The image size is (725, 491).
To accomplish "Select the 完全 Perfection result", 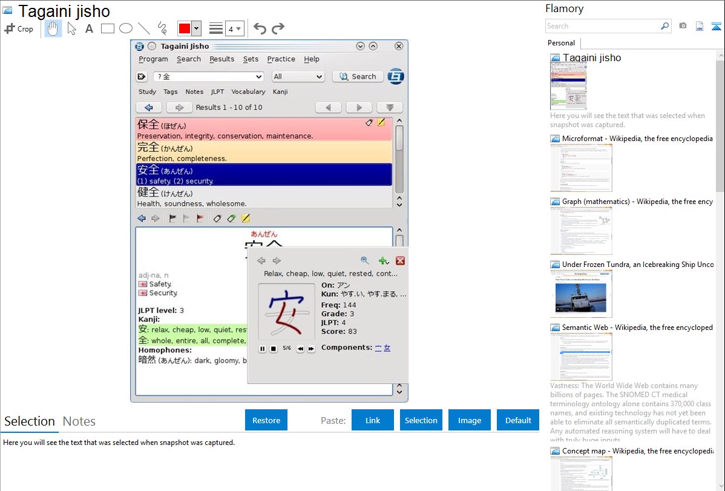I will click(x=264, y=152).
